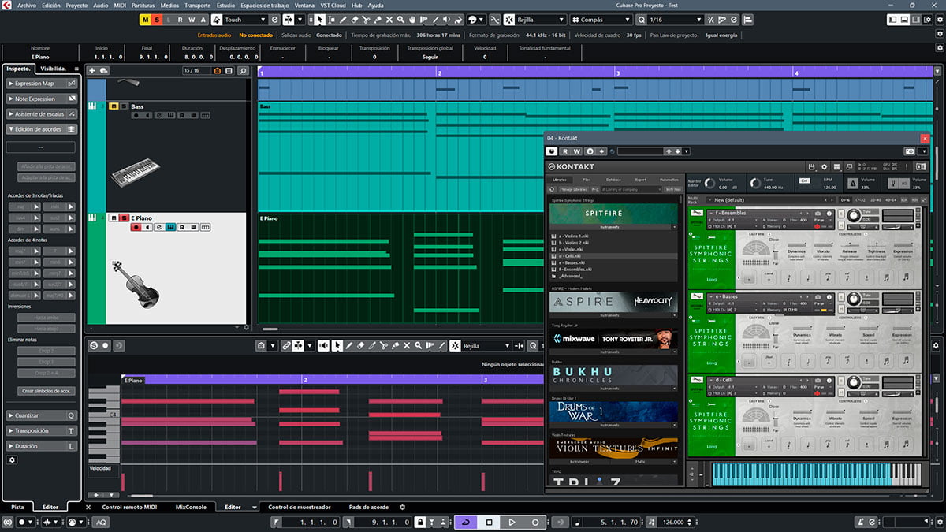Expand the Expression Map inspector section

point(41,84)
